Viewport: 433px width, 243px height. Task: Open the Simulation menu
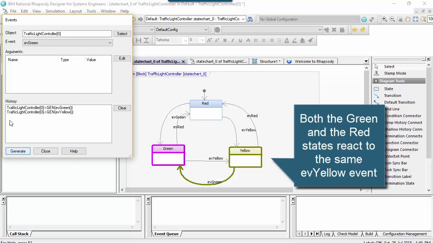coord(55,11)
